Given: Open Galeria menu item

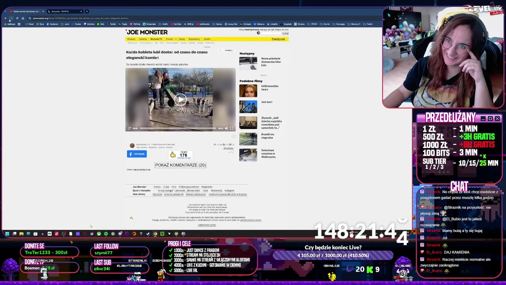Looking at the screenshot, I should click(143, 39).
